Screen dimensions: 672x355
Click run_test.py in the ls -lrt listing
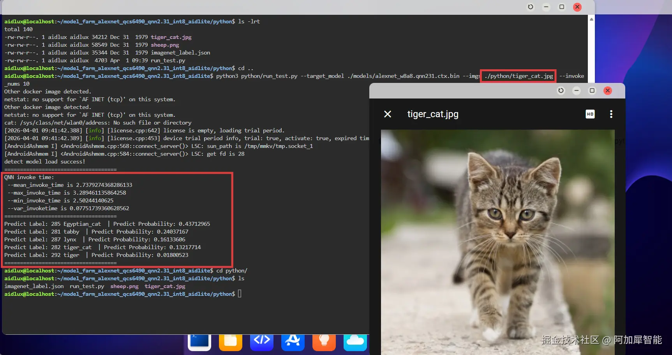point(168,60)
